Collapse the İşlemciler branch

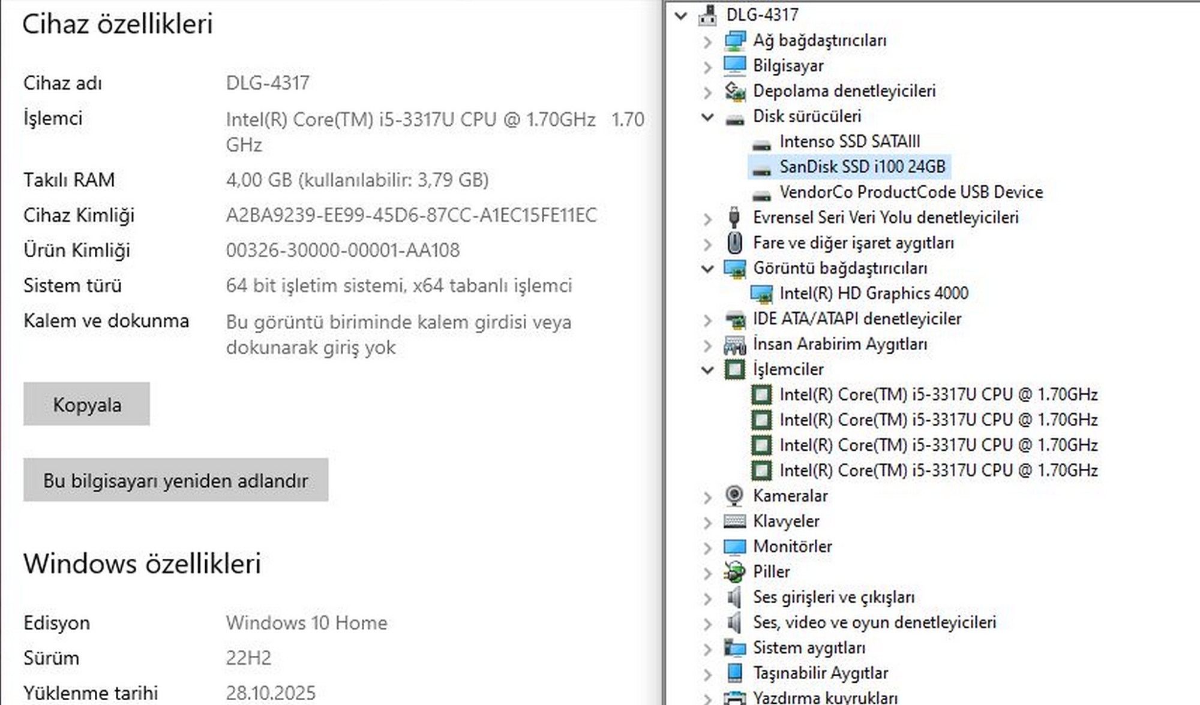[x=707, y=370]
